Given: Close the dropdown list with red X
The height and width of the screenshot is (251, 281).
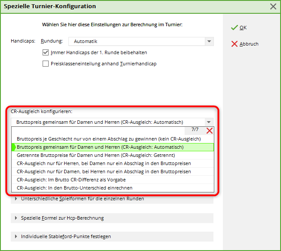Looking at the screenshot, I should click(209, 131).
